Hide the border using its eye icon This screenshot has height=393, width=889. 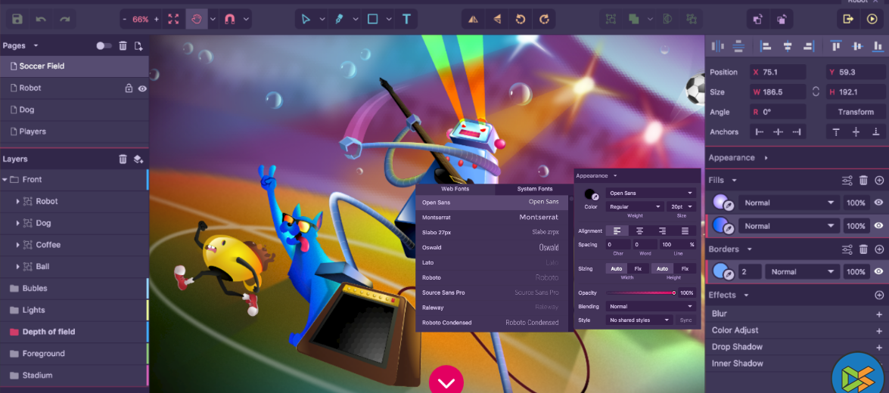[878, 272]
